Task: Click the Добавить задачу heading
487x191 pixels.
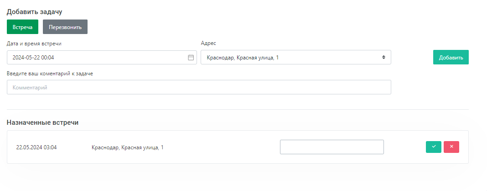Action: coord(35,12)
